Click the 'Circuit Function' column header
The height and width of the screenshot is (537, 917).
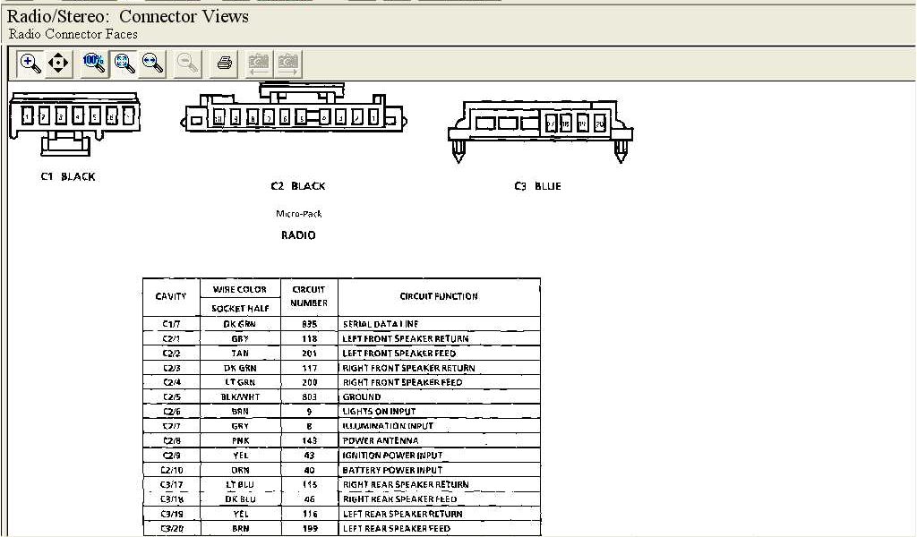(439, 296)
